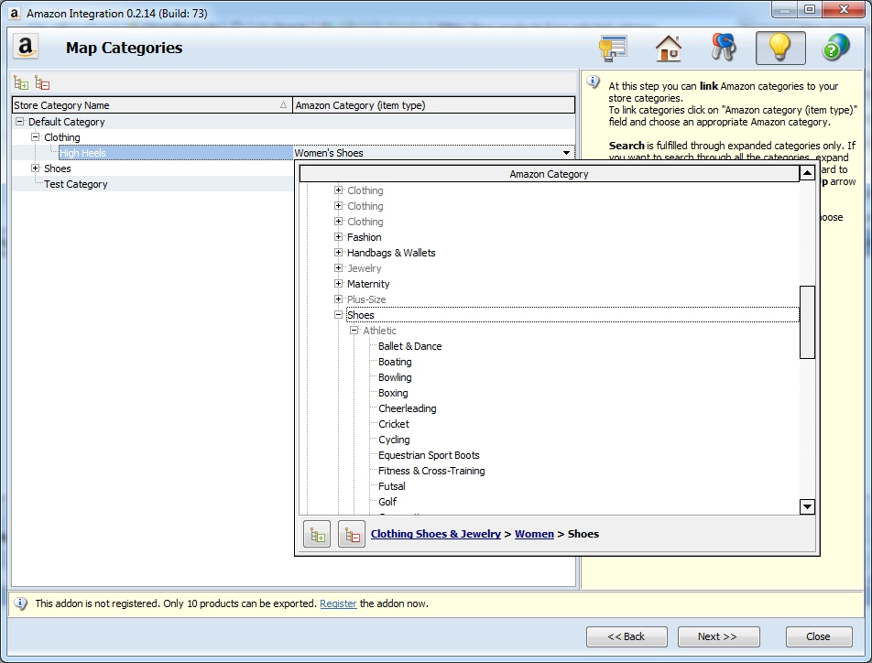Open the globe help icon
The image size is (872, 663).
836,48
